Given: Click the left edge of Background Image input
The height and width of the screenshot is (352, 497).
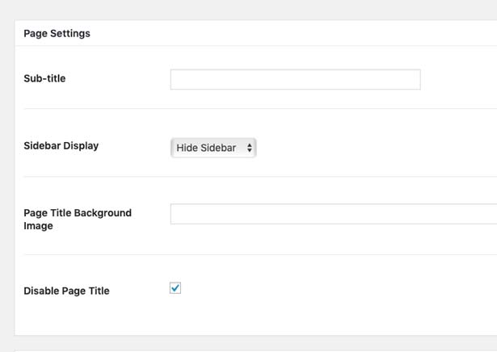Looking at the screenshot, I should point(174,214).
